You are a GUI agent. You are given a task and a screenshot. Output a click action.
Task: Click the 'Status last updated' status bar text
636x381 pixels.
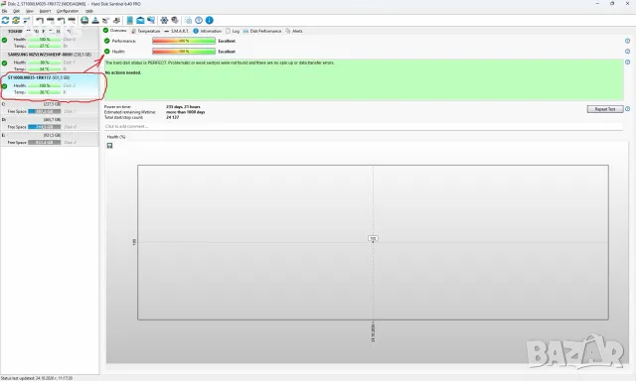(37, 378)
